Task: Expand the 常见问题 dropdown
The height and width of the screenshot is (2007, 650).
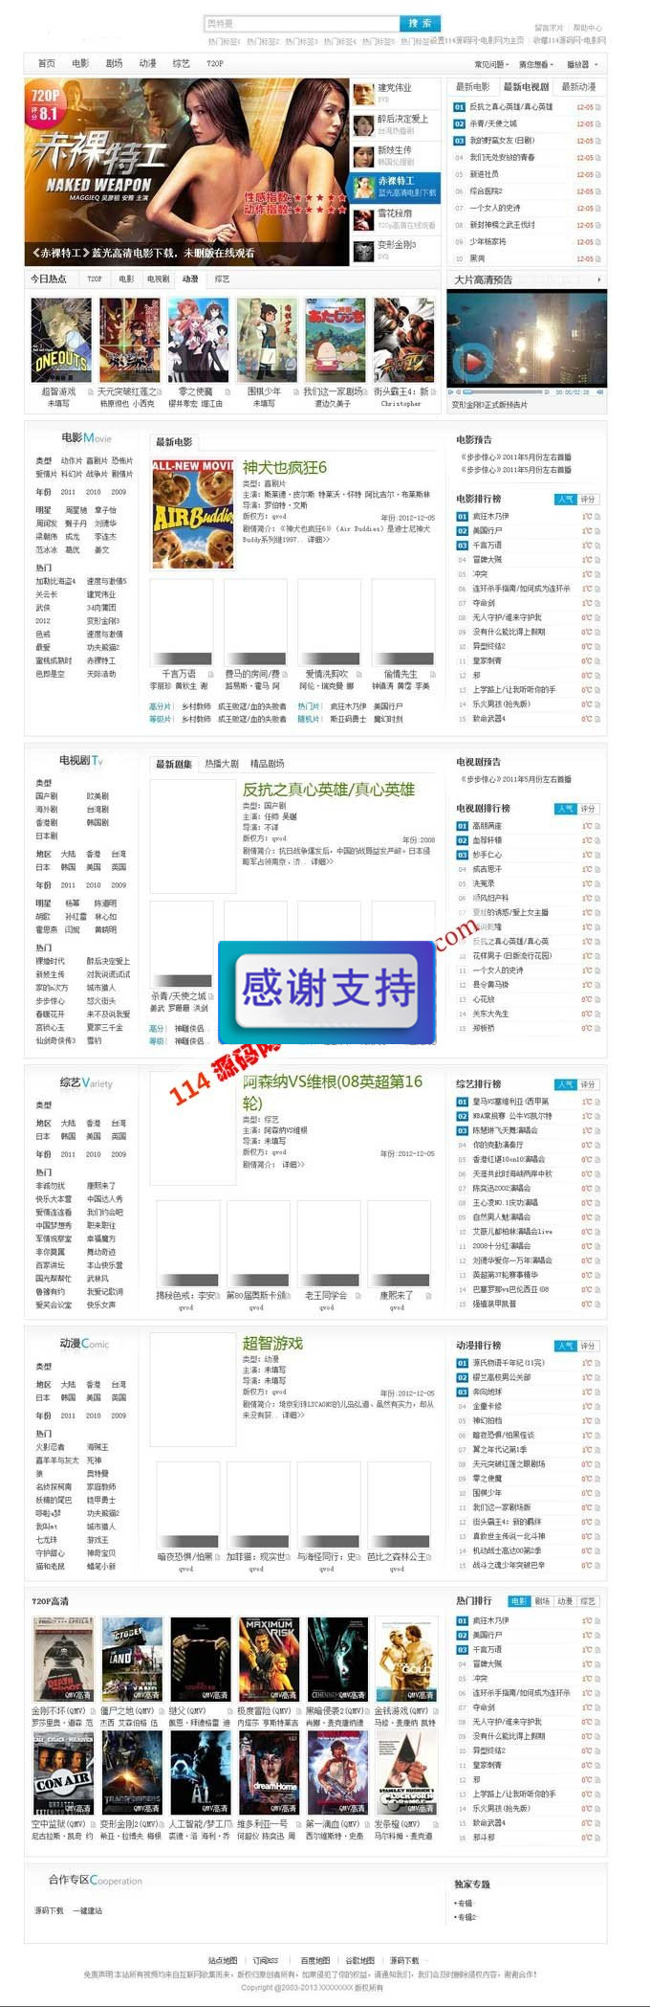Action: pos(491,64)
